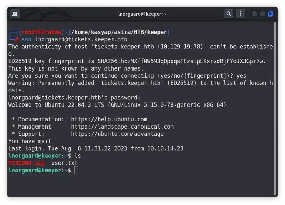Open the three-dot terminal menu

click(x=240, y=14)
